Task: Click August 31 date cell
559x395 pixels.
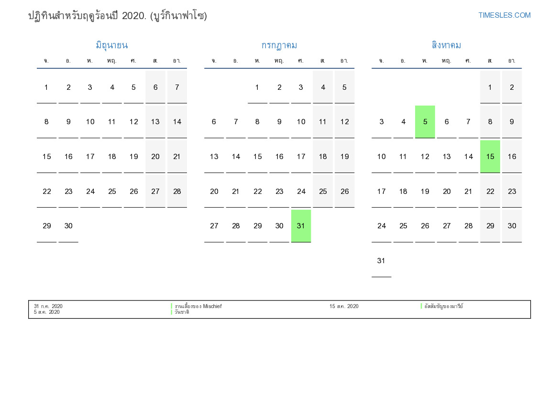Action: tap(381, 261)
